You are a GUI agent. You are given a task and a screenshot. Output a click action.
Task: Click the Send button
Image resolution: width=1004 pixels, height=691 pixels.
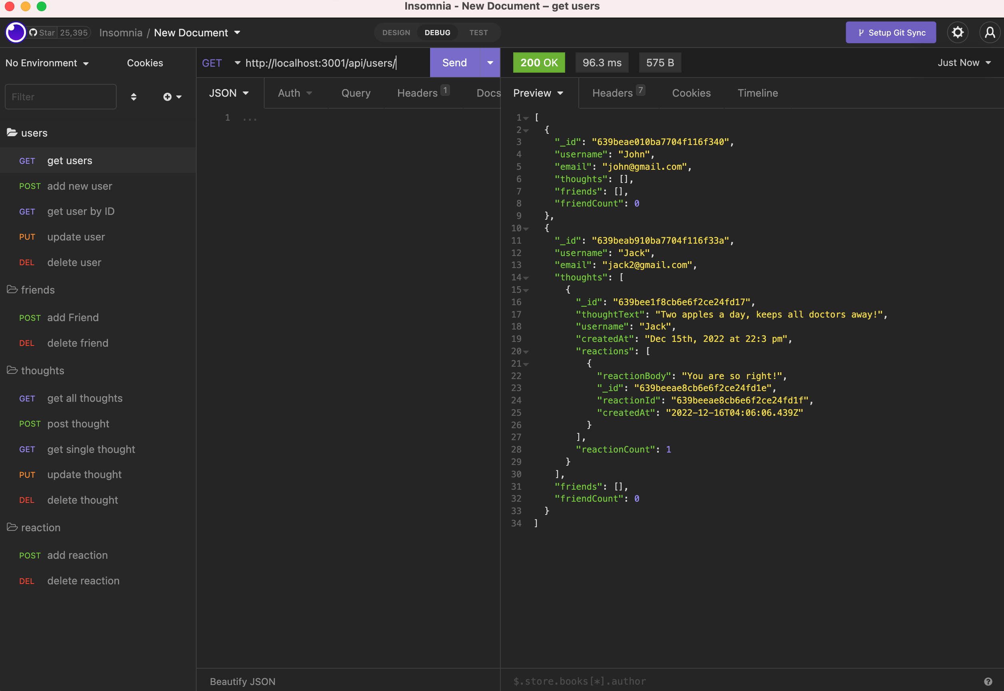click(x=454, y=62)
